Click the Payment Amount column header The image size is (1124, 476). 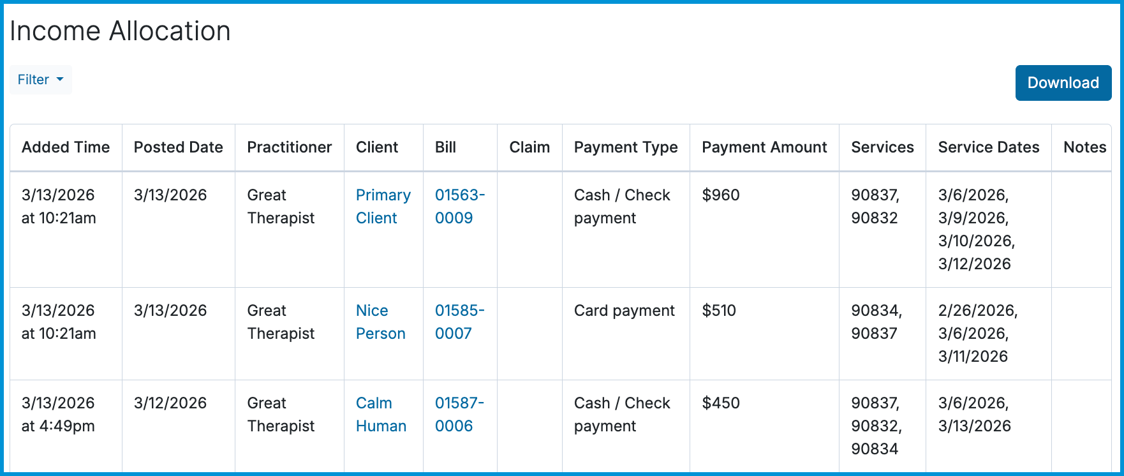click(x=764, y=147)
